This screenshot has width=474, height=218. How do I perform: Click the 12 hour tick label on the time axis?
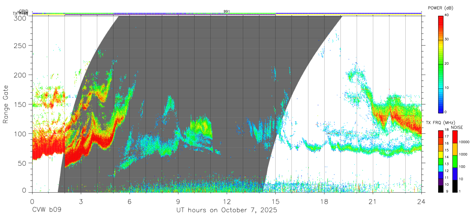[x=227, y=201]
